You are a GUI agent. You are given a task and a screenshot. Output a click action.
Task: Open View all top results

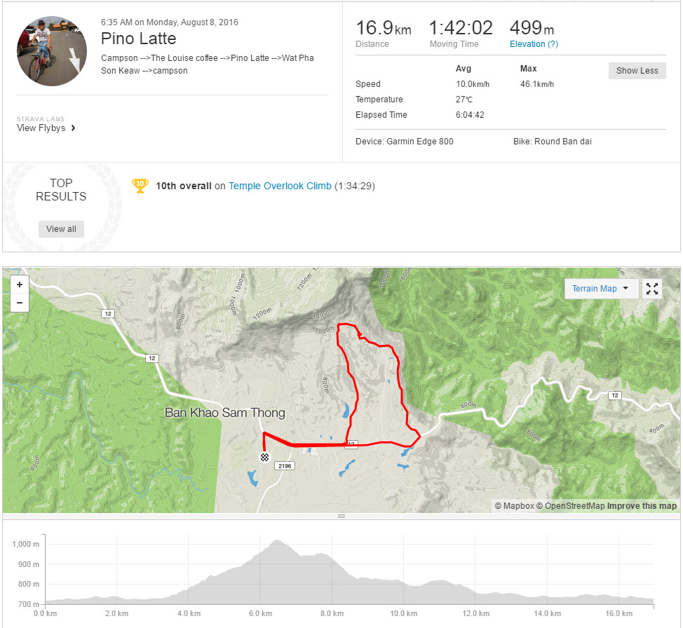[61, 229]
